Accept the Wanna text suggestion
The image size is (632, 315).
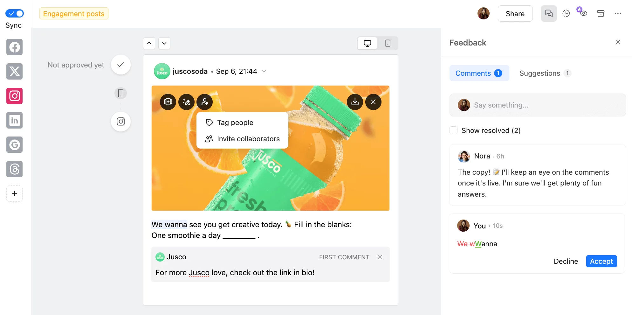(x=601, y=261)
